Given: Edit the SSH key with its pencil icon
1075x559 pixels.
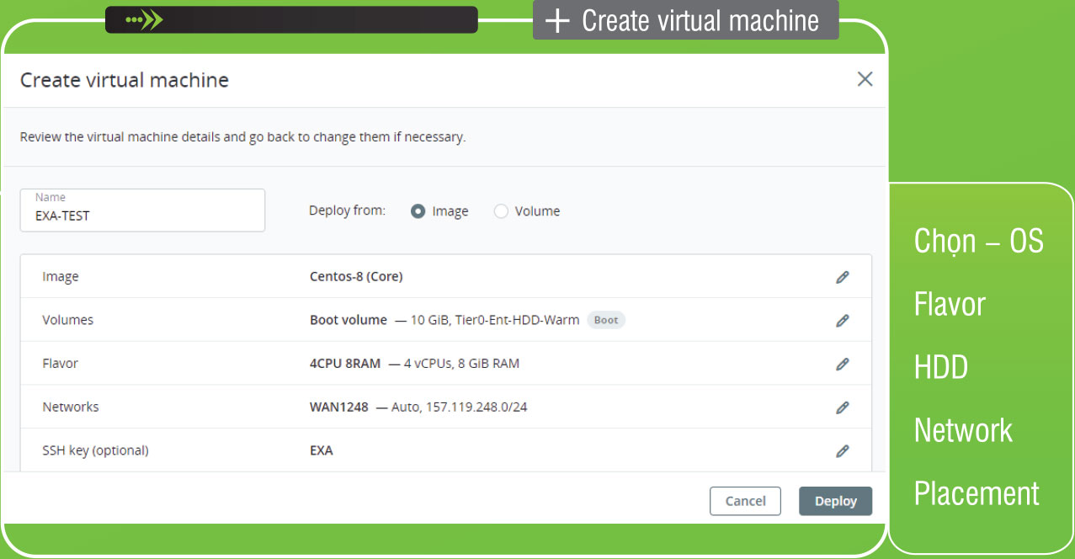Looking at the screenshot, I should [x=842, y=451].
